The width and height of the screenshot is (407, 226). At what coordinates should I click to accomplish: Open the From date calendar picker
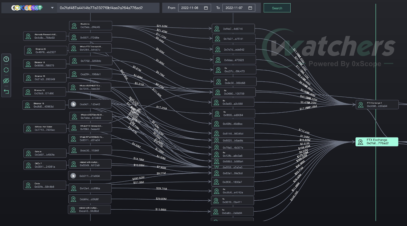pos(206,8)
